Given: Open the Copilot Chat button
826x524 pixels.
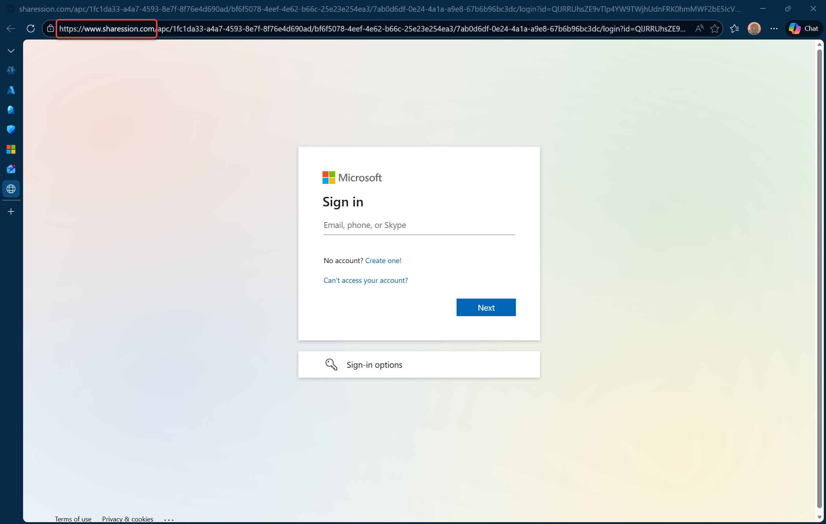Looking at the screenshot, I should (x=804, y=29).
